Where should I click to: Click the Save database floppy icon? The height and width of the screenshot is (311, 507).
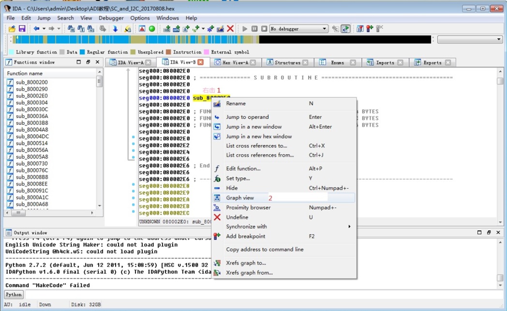click(22, 29)
